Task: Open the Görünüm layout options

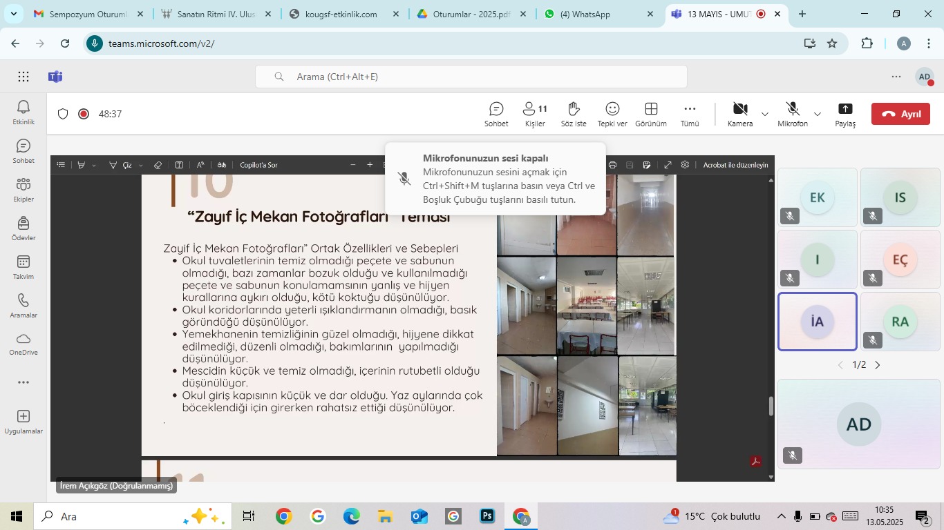Action: click(x=650, y=114)
